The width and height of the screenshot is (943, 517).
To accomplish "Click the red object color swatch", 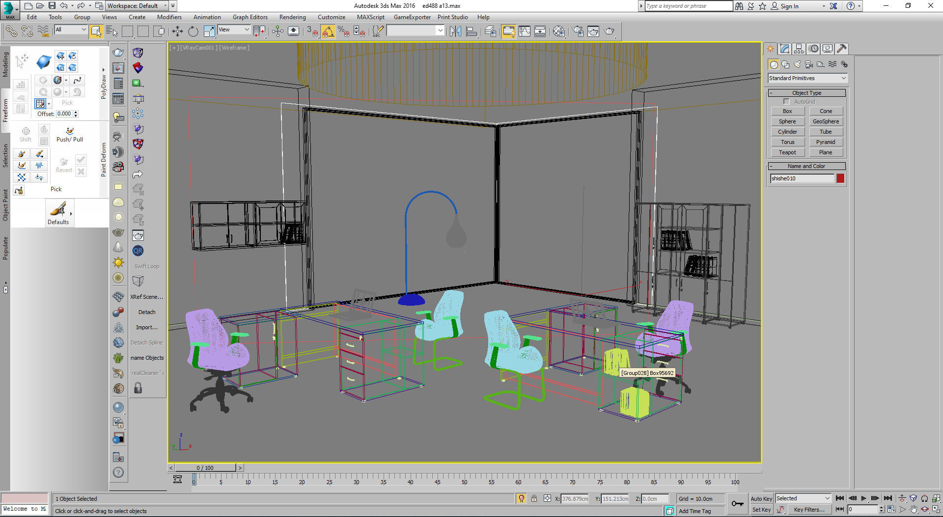I will (x=840, y=178).
